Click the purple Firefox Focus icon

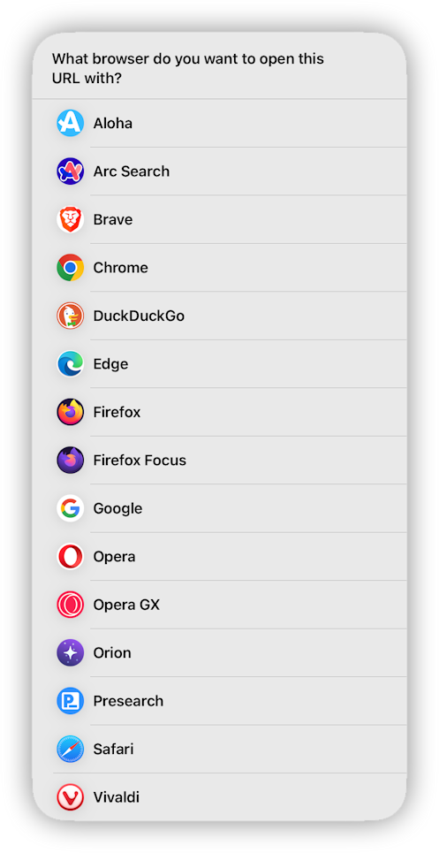click(x=70, y=461)
